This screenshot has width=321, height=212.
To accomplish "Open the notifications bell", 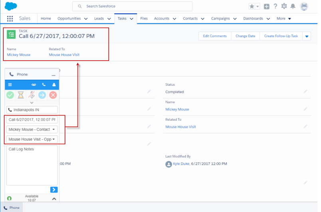I will (293, 6).
